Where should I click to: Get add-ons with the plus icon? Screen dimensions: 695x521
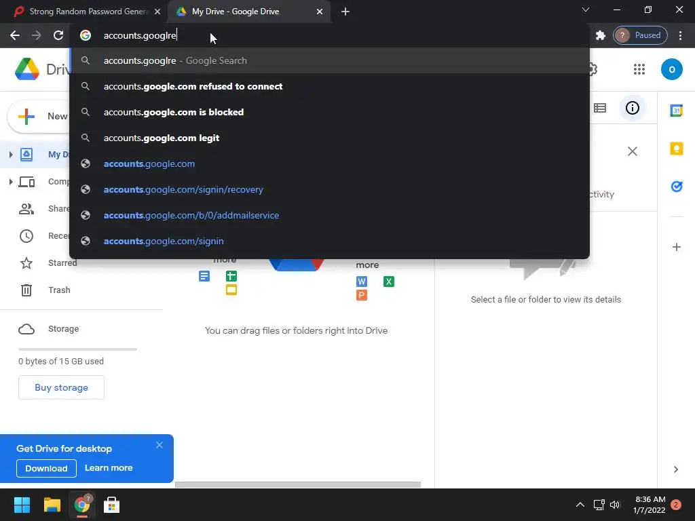point(677,247)
